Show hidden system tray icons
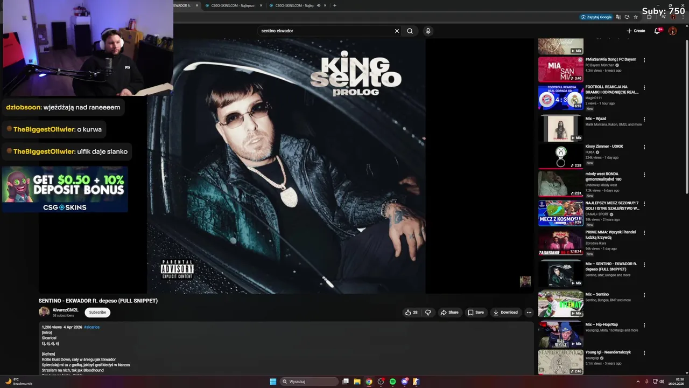The height and width of the screenshot is (388, 689). pos(638,382)
